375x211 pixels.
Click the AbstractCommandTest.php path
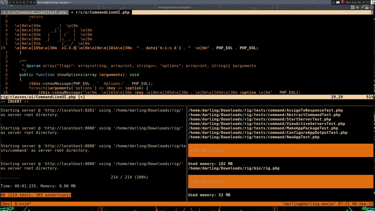pos(264,115)
